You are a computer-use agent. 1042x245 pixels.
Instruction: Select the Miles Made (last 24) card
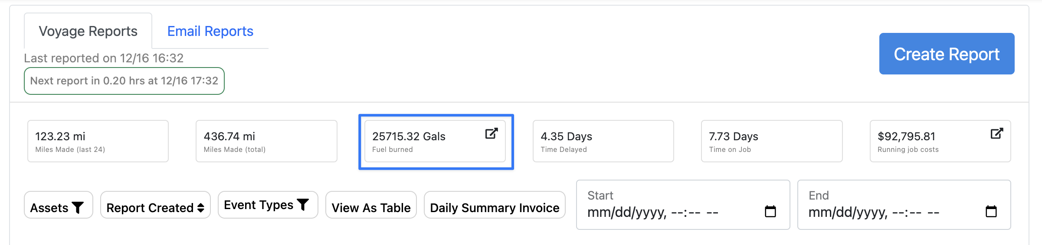click(98, 141)
